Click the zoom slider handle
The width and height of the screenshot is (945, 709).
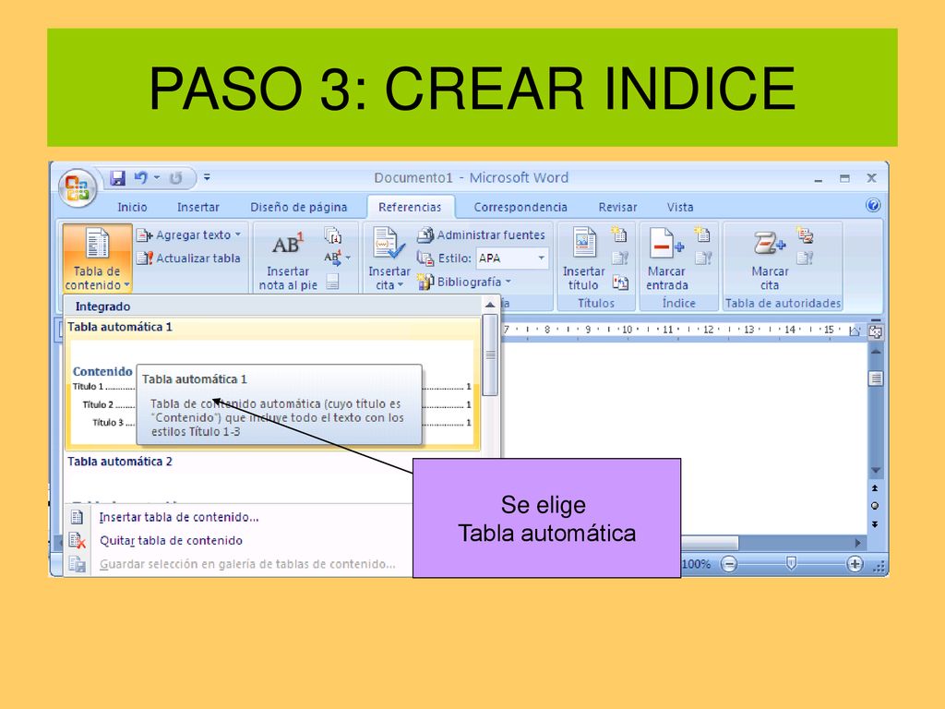point(791,564)
